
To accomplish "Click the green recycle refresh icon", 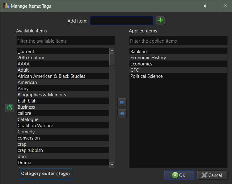I will pos(9,108).
